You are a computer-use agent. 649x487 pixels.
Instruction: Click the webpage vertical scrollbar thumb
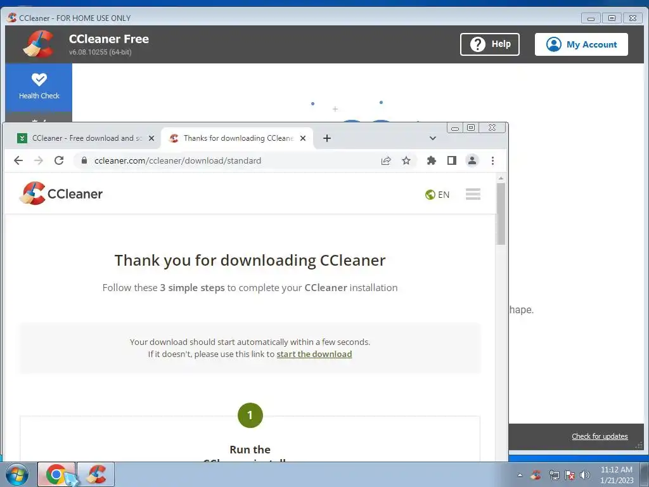(x=501, y=214)
